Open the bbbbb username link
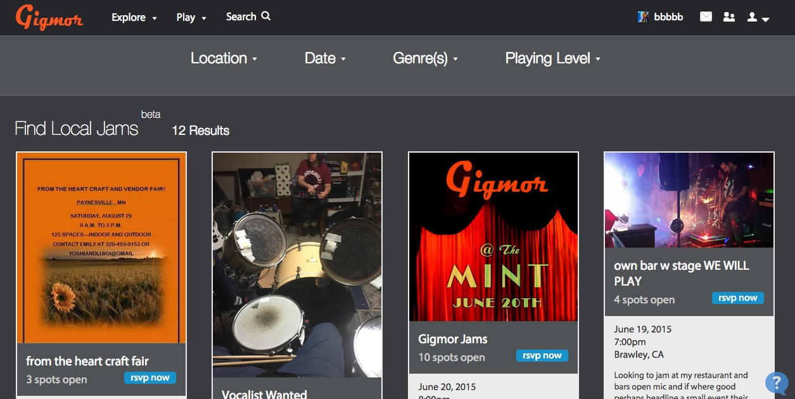795x399 pixels. [668, 17]
